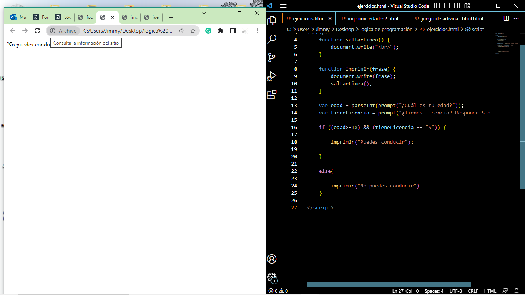Switch to the imprimir_edades2.html tab
This screenshot has width=525, height=295.
(373, 18)
